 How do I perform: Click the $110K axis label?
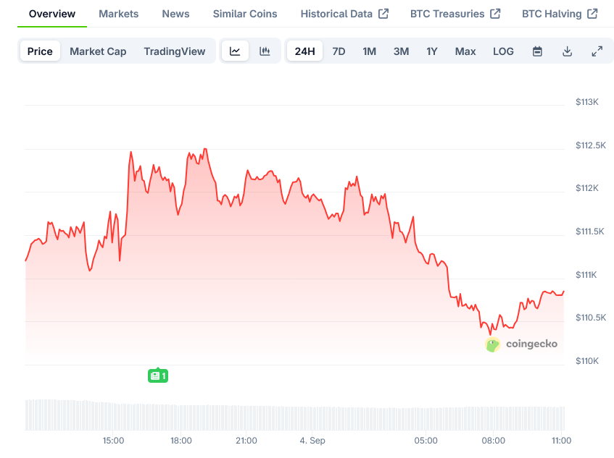coord(587,361)
